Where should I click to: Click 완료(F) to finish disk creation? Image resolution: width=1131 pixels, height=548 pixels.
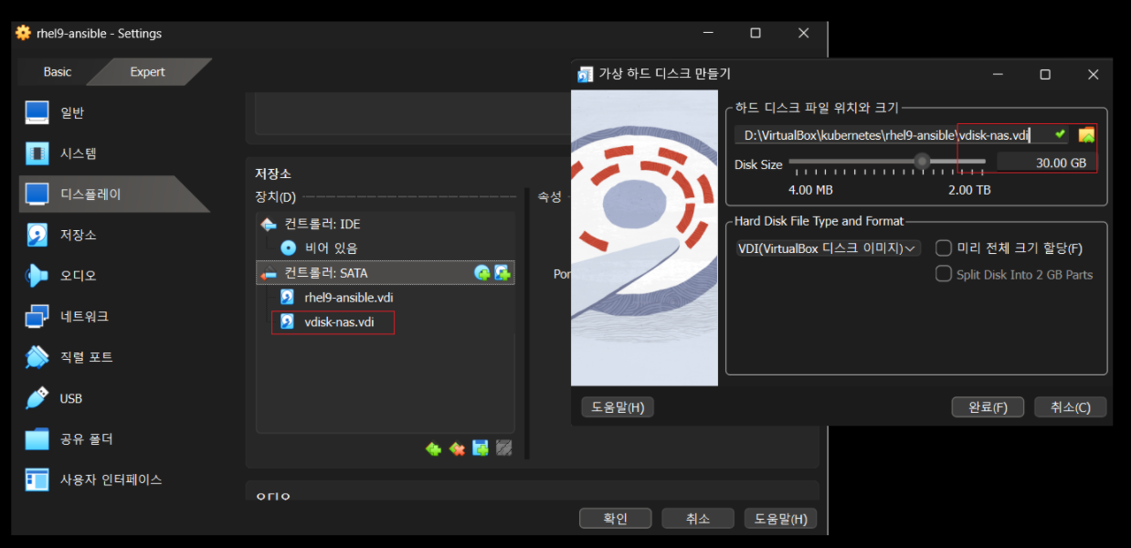(988, 407)
